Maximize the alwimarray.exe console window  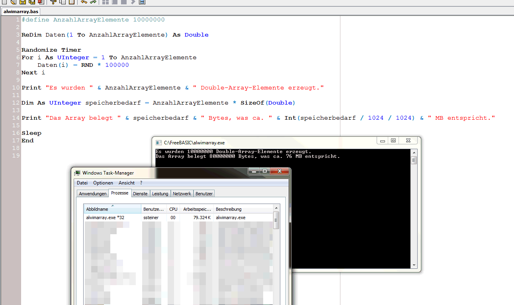click(393, 141)
